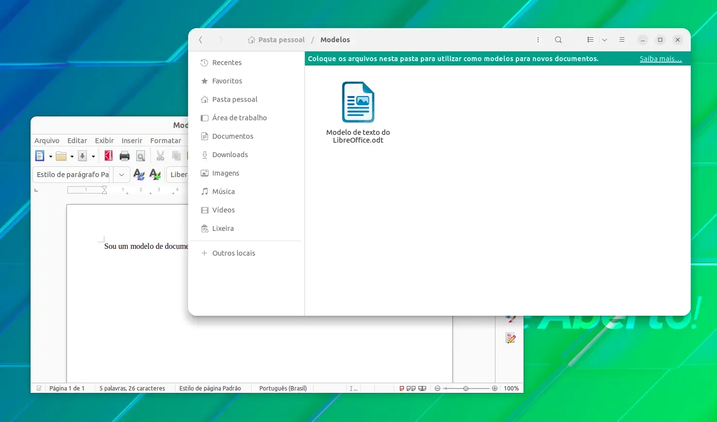Open the Inserir menu

click(132, 141)
